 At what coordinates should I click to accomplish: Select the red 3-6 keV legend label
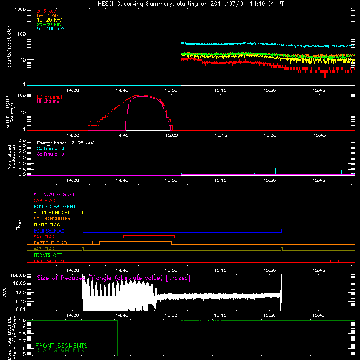47,11
